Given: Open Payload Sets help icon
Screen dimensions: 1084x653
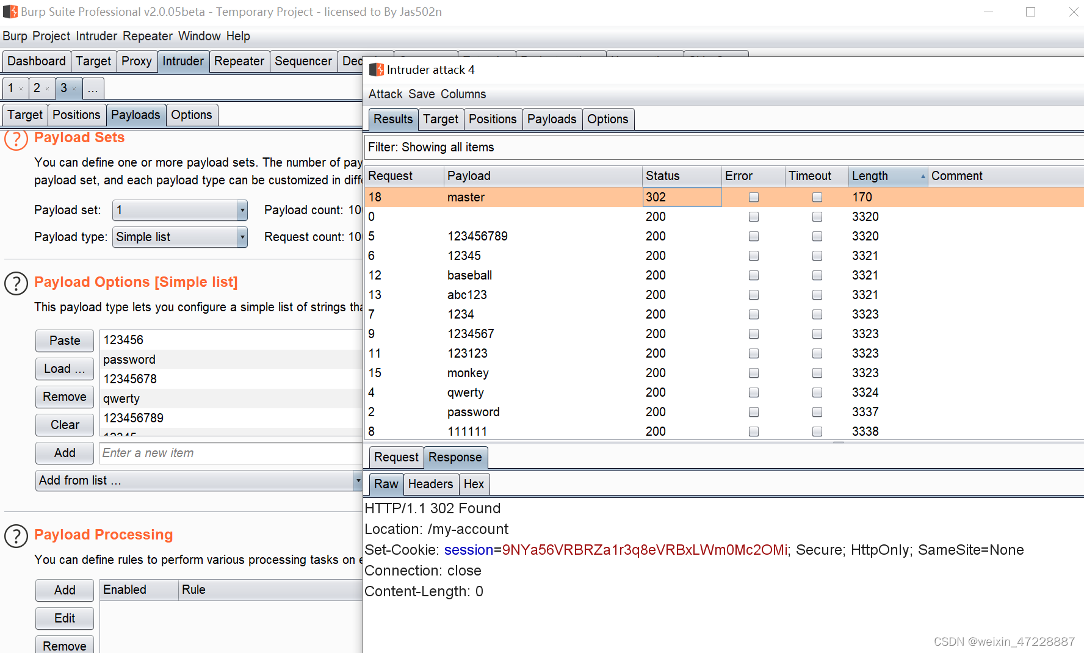Looking at the screenshot, I should click(x=16, y=140).
